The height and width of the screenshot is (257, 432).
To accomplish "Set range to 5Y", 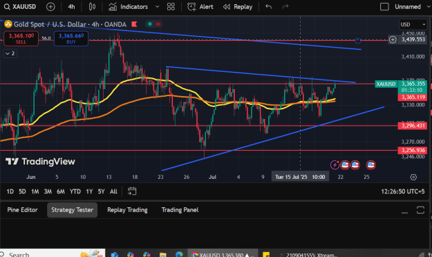I will (102, 191).
